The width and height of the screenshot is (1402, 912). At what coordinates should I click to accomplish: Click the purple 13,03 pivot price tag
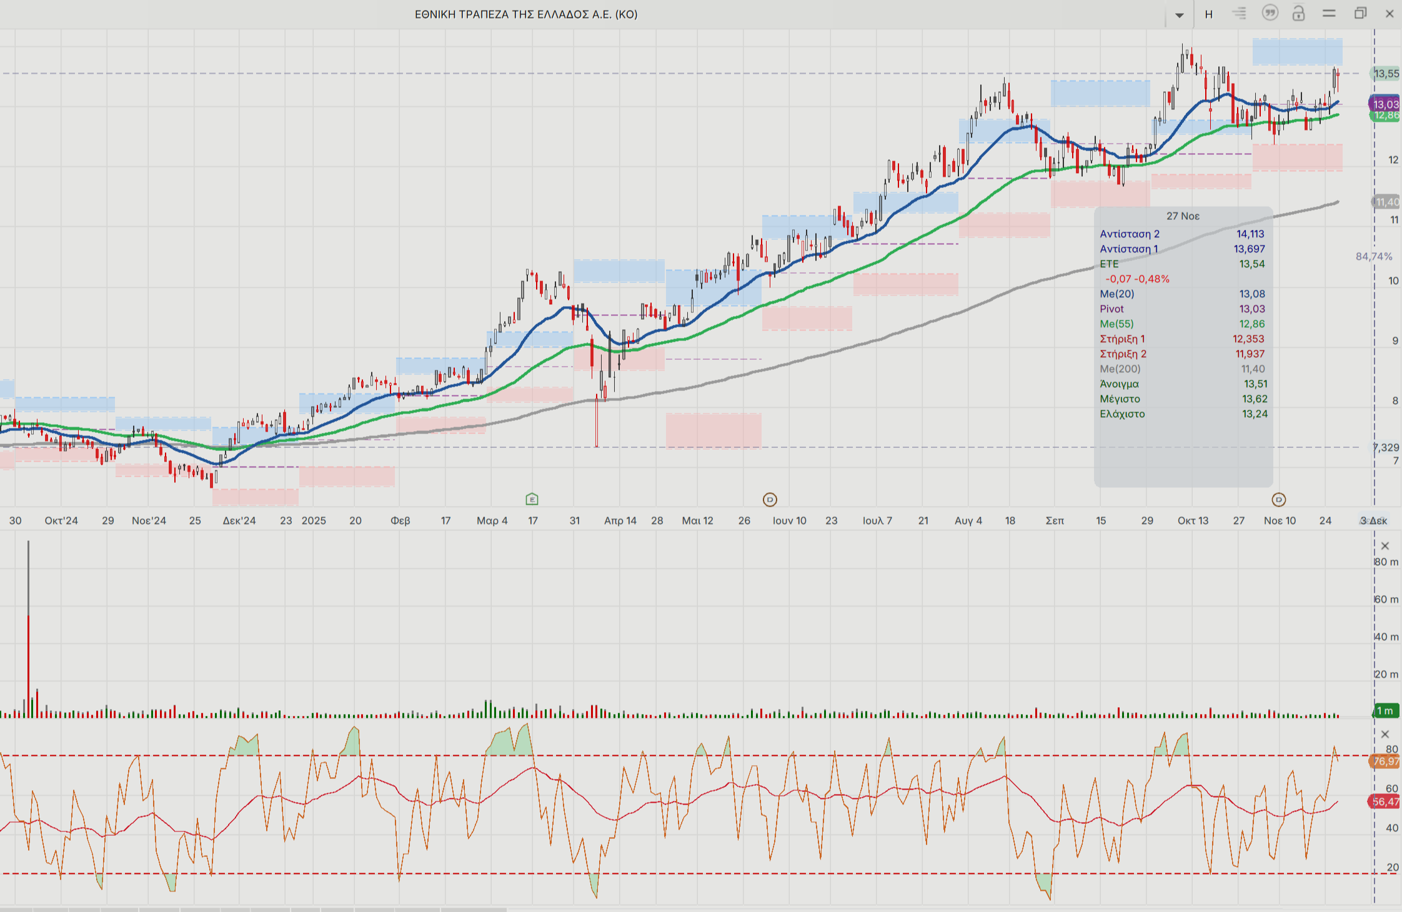tap(1385, 104)
